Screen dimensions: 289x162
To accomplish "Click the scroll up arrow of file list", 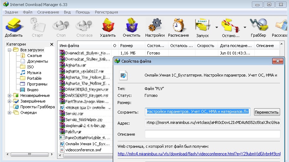I will [282, 44].
